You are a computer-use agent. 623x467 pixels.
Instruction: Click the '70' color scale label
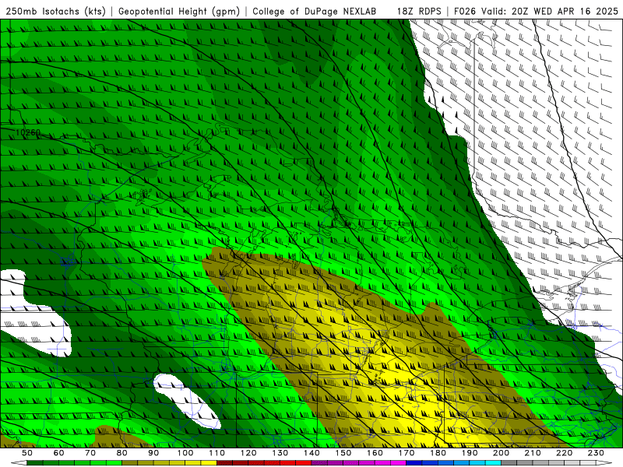point(90,453)
